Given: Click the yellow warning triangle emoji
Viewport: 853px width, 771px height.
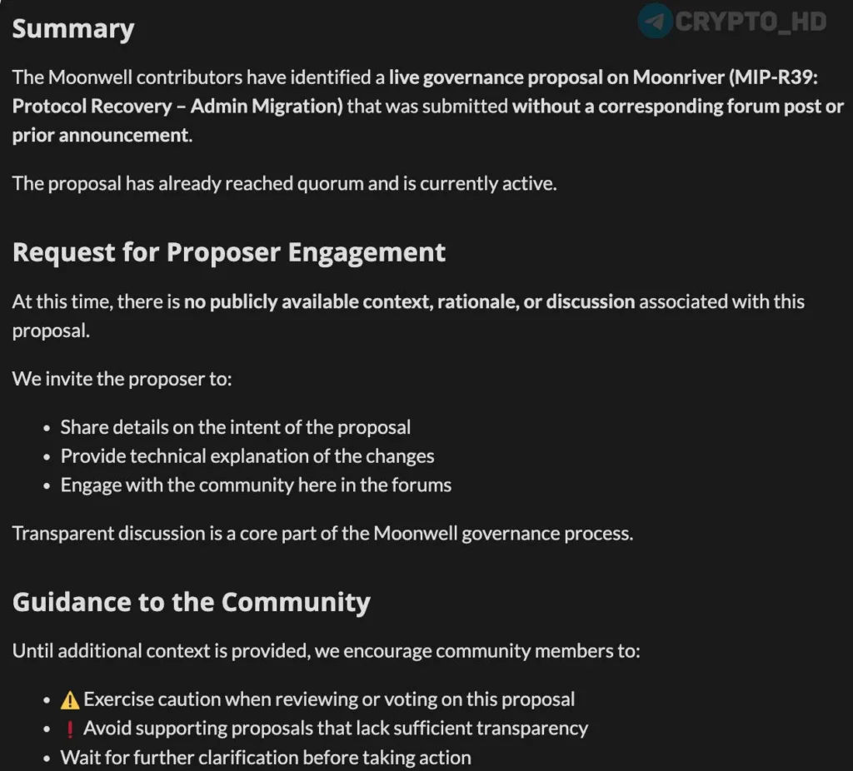Looking at the screenshot, I should pos(70,699).
